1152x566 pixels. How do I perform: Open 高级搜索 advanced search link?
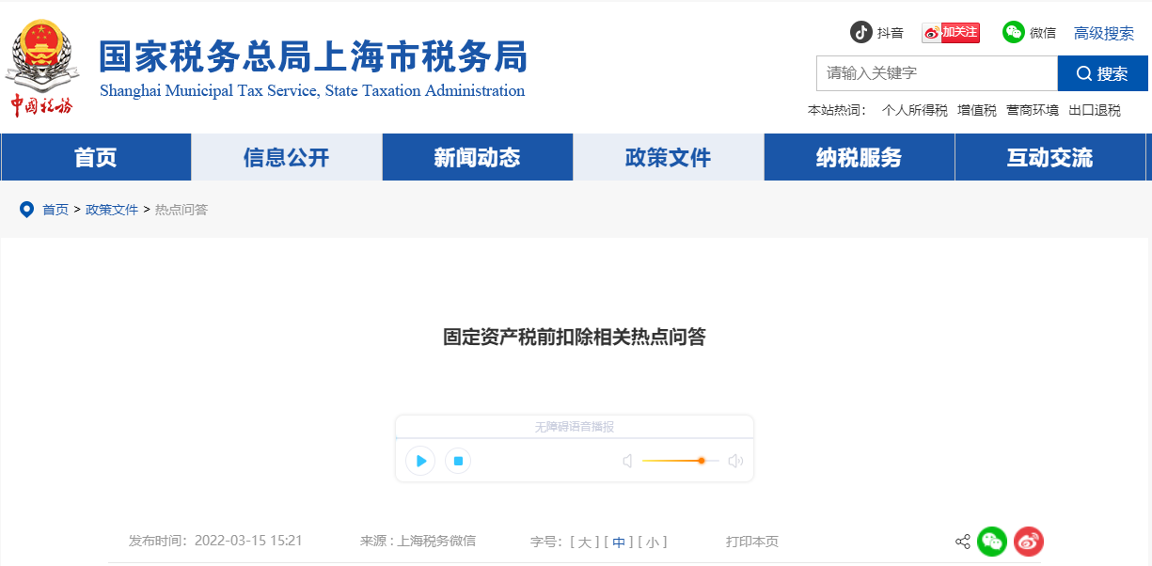[1104, 33]
